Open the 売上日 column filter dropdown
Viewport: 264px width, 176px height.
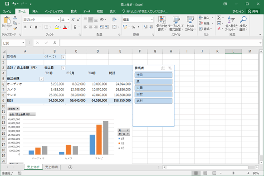click(x=63, y=68)
